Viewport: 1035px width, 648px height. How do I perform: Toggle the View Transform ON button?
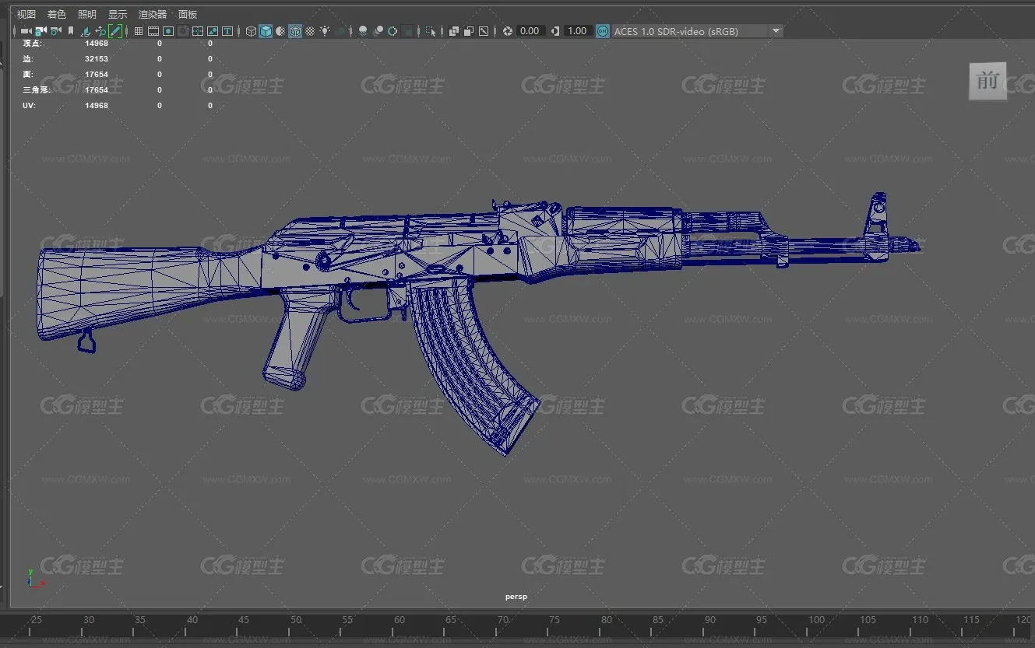(x=603, y=31)
